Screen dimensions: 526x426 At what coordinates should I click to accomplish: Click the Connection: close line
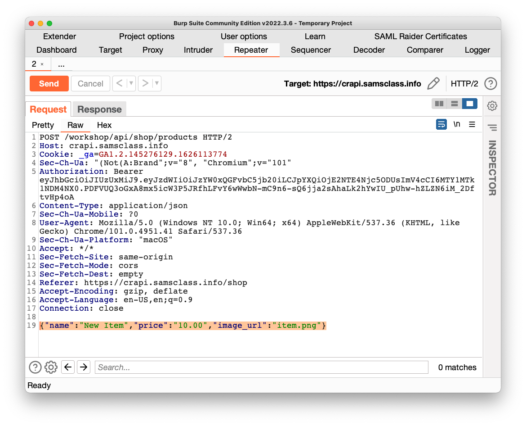81,308
